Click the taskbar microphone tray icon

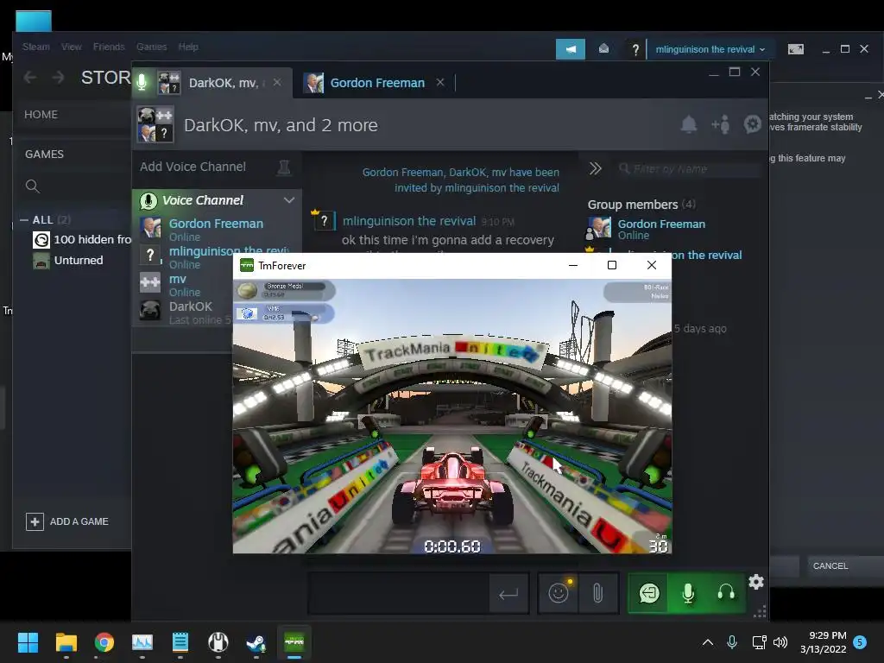click(x=732, y=642)
